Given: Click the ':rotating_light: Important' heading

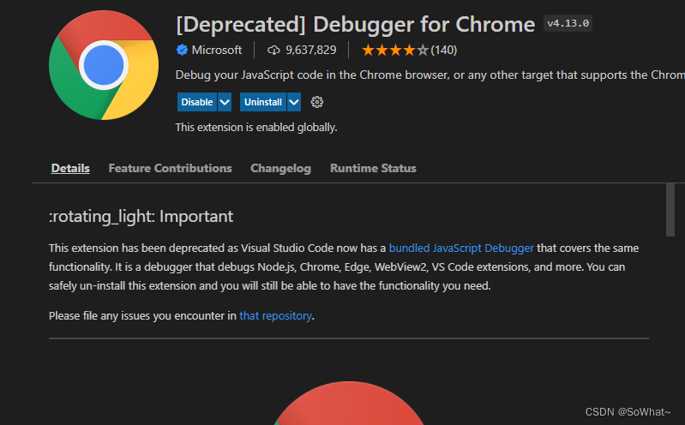Looking at the screenshot, I should pyautogui.click(x=141, y=216).
